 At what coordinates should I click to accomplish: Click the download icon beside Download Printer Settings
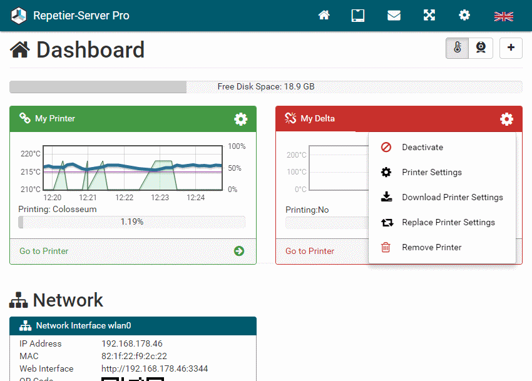coord(386,197)
